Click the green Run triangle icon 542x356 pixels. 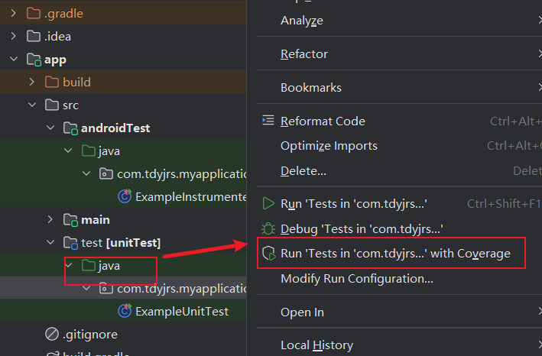268,204
